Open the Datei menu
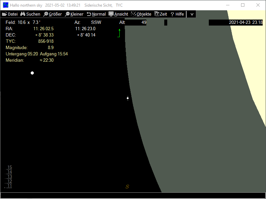The image size is (266, 199). click(x=10, y=14)
